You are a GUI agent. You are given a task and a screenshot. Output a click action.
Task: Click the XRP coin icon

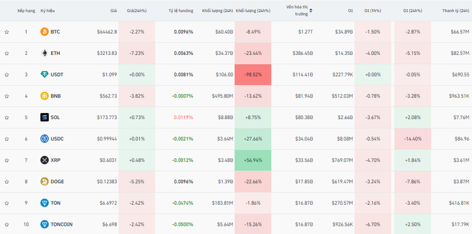pos(44,160)
